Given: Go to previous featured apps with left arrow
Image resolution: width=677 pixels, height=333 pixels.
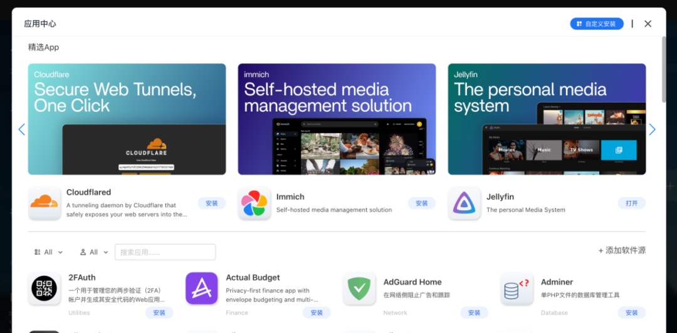Looking at the screenshot, I should 21,130.
